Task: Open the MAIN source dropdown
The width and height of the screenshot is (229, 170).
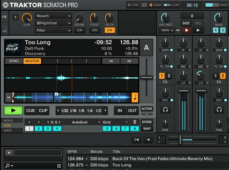Action: [167, 30]
